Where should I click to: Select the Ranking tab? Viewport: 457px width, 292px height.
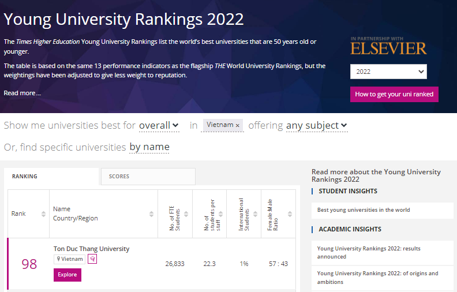click(53, 176)
